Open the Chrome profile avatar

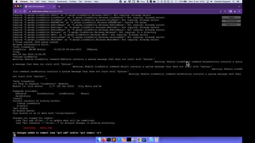(x=235, y=12)
